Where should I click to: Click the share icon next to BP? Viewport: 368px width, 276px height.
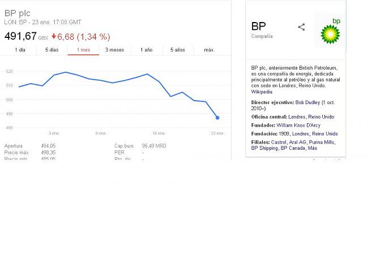301,27
